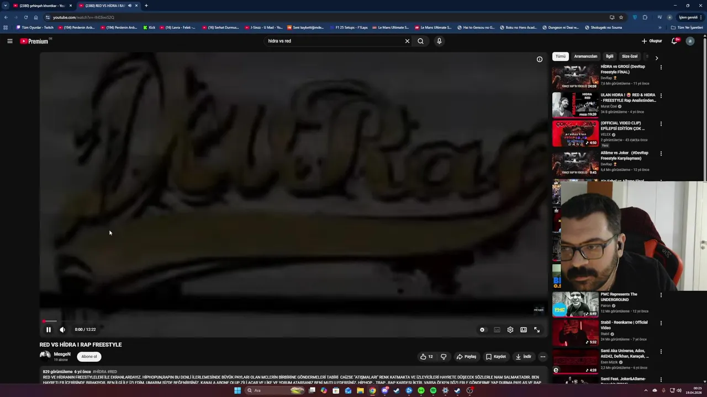Select the Tümü filter chip

point(561,56)
